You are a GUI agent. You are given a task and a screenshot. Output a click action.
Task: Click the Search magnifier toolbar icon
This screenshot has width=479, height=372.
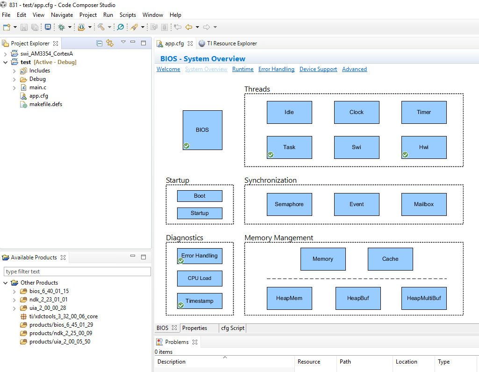[121, 27]
